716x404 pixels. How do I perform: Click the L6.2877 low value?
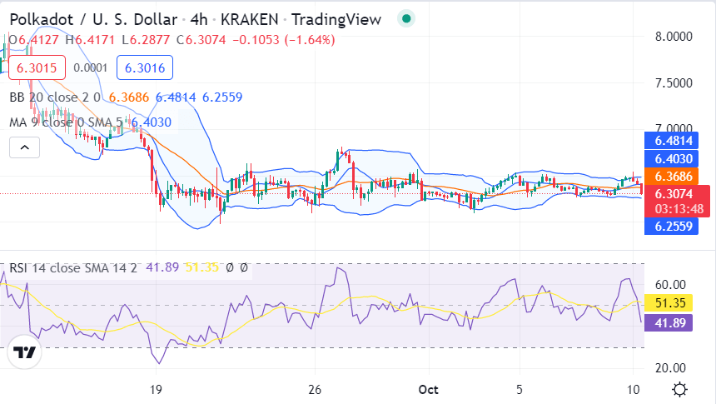point(146,40)
